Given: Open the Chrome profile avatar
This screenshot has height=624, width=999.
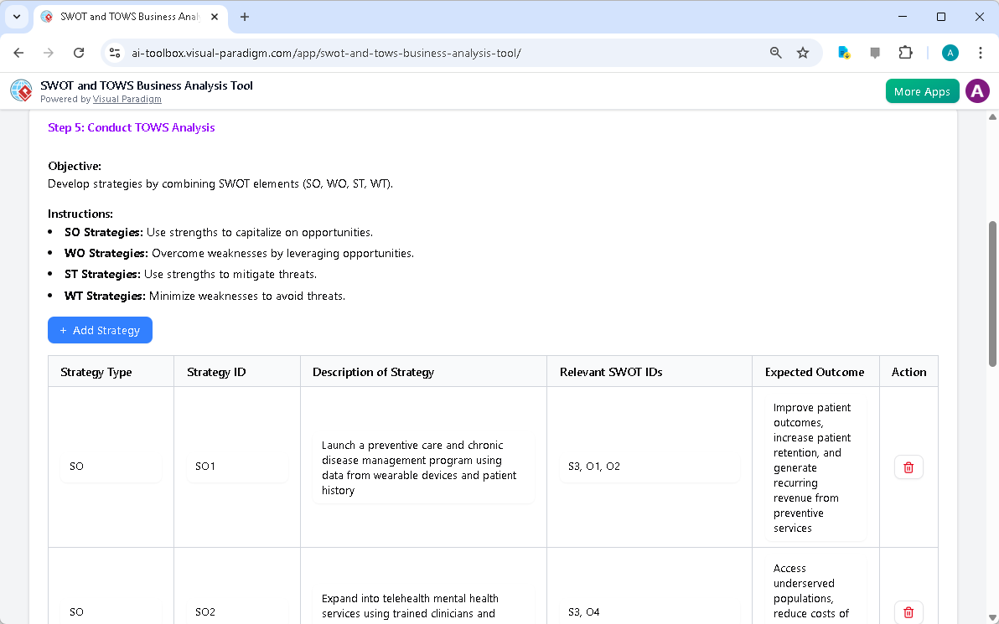Looking at the screenshot, I should pyautogui.click(x=950, y=52).
